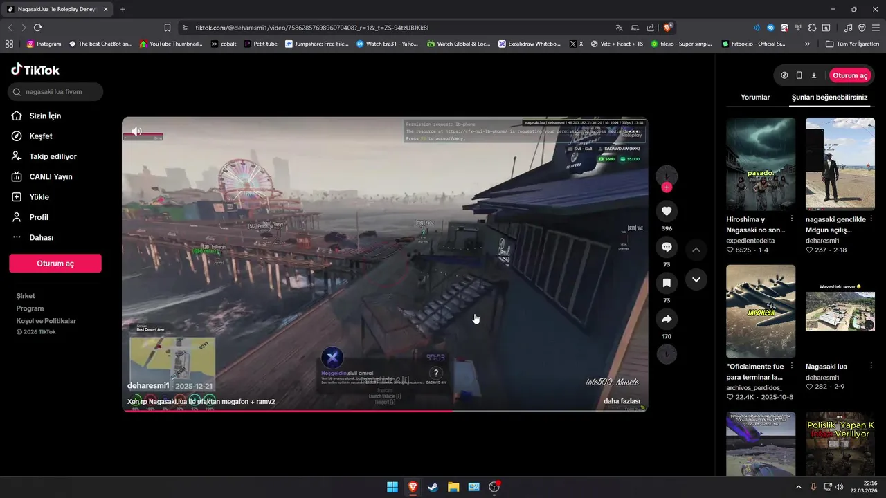
Task: Open the Yükle upload page
Action: [30, 197]
